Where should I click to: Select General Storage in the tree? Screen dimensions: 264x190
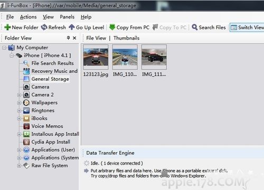pos(50,79)
